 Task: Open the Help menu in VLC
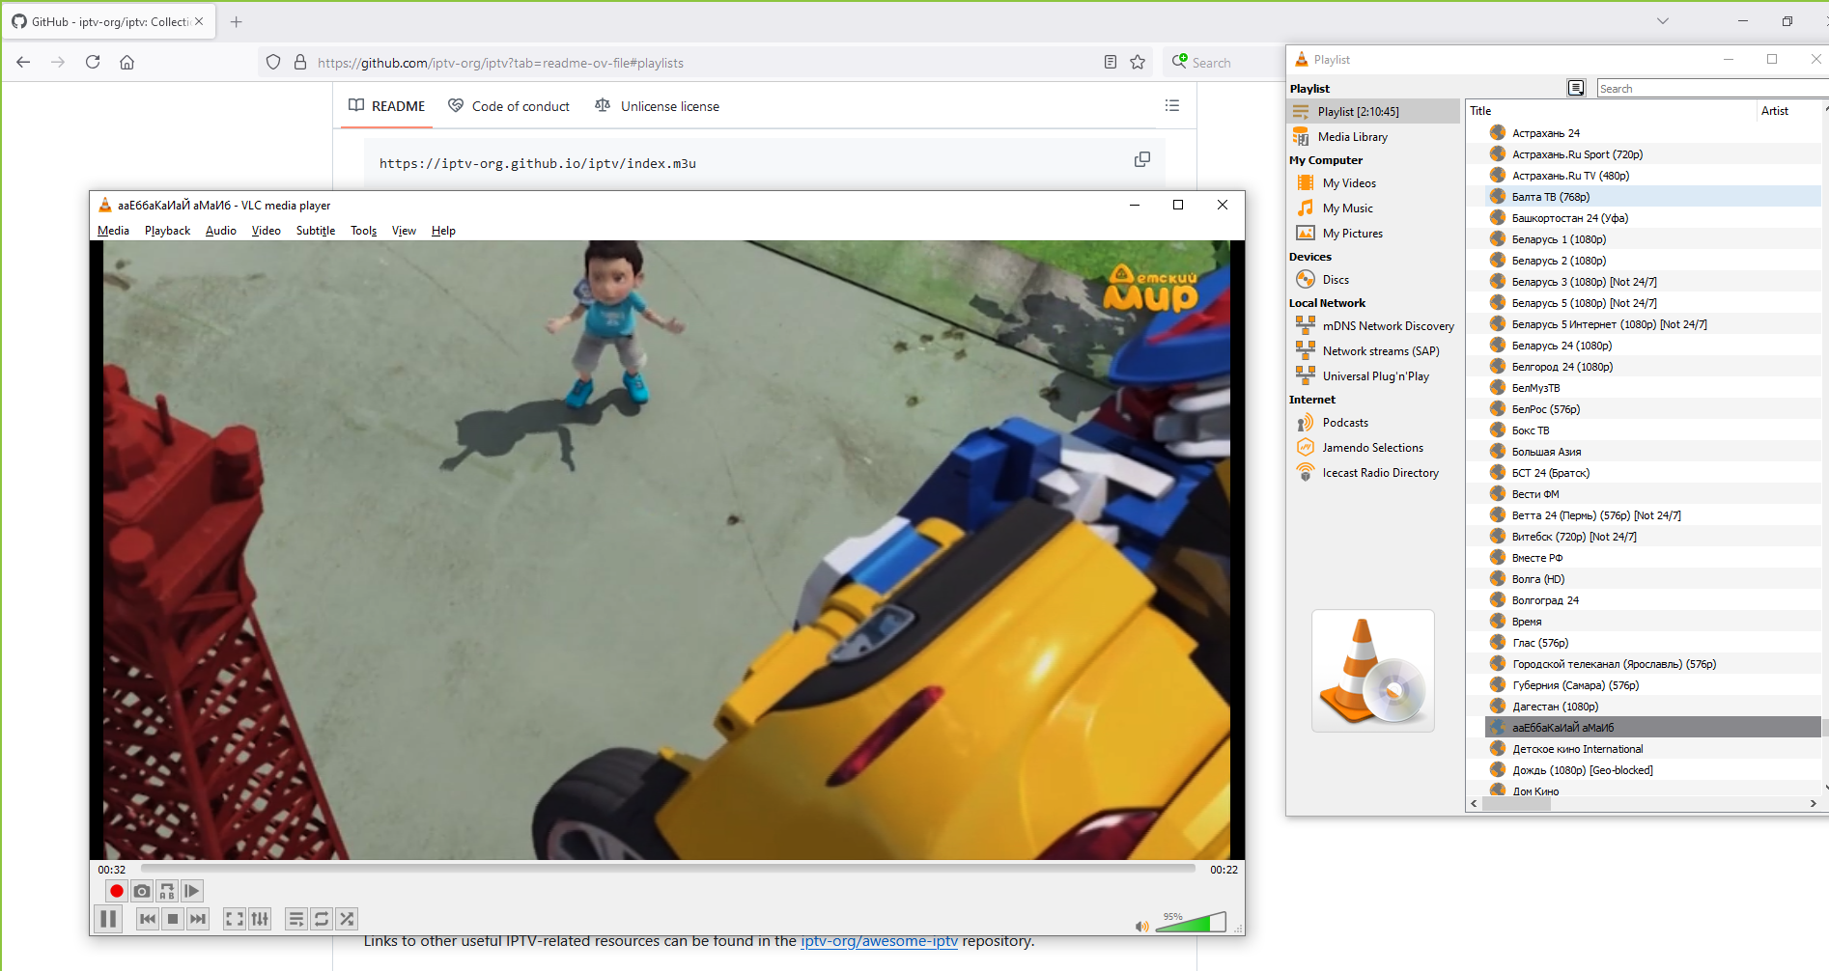tap(443, 231)
